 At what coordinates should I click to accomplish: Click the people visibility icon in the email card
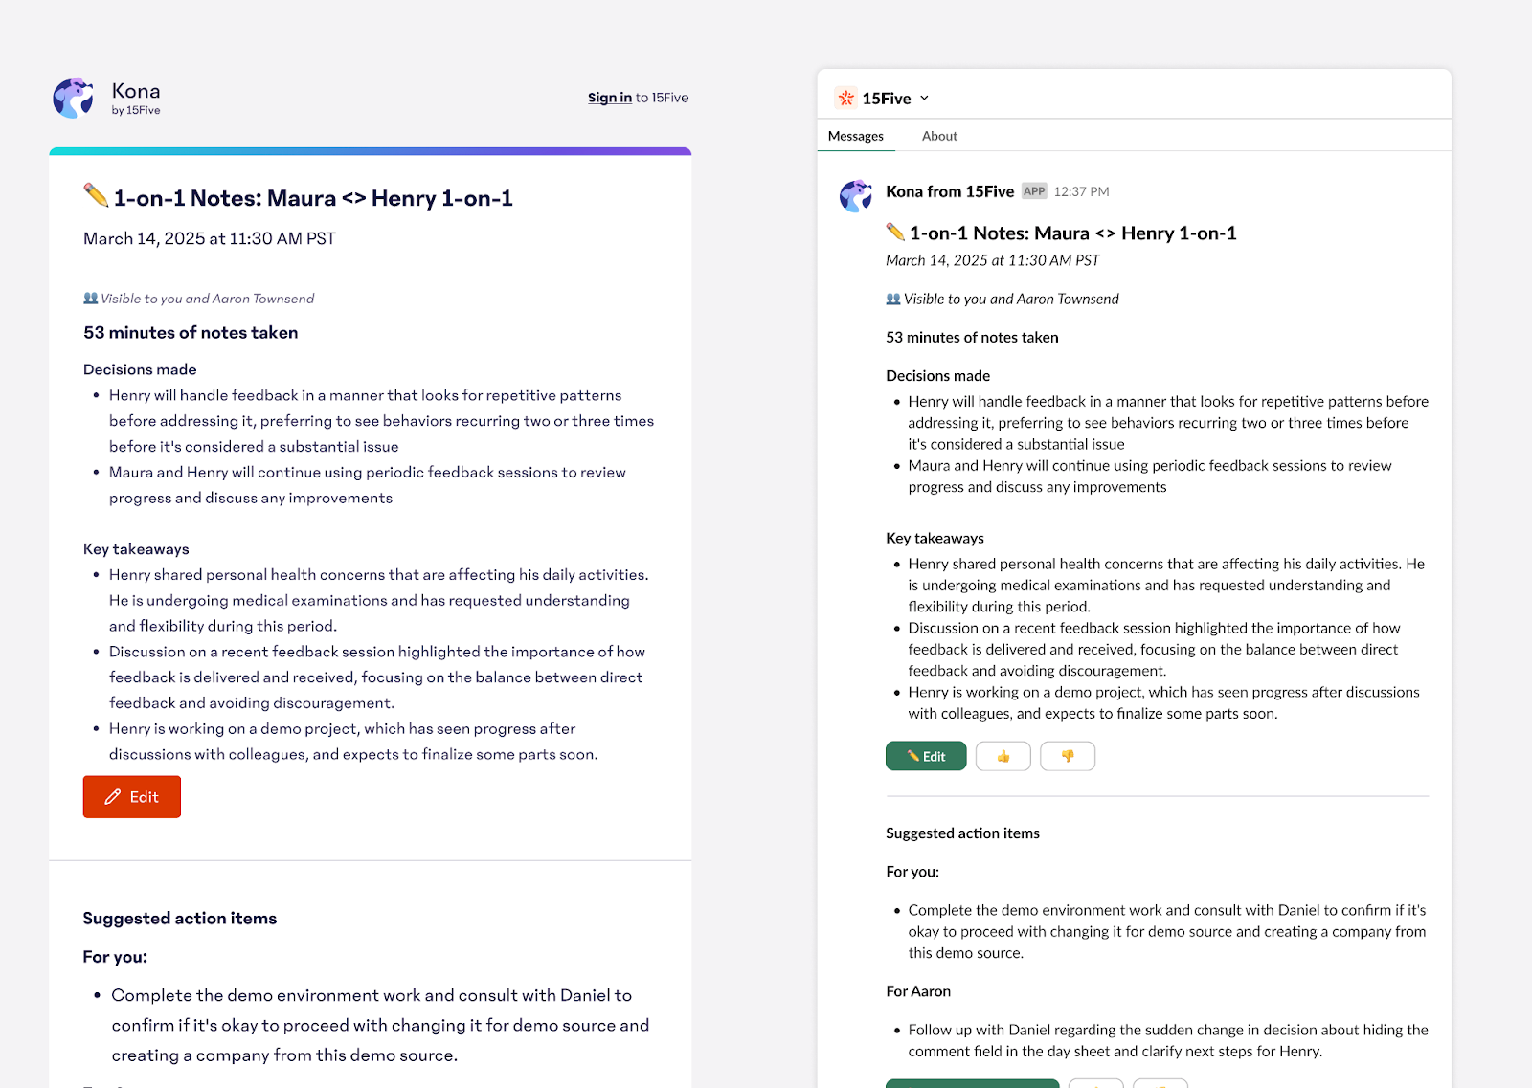pyautogui.click(x=91, y=299)
